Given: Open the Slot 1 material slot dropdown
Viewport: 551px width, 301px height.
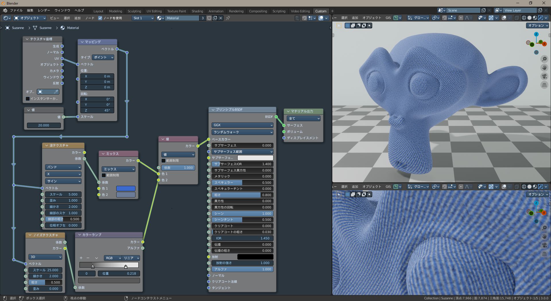Looking at the screenshot, I should (143, 18).
